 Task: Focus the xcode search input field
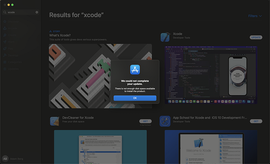pyautogui.click(x=21, y=12)
